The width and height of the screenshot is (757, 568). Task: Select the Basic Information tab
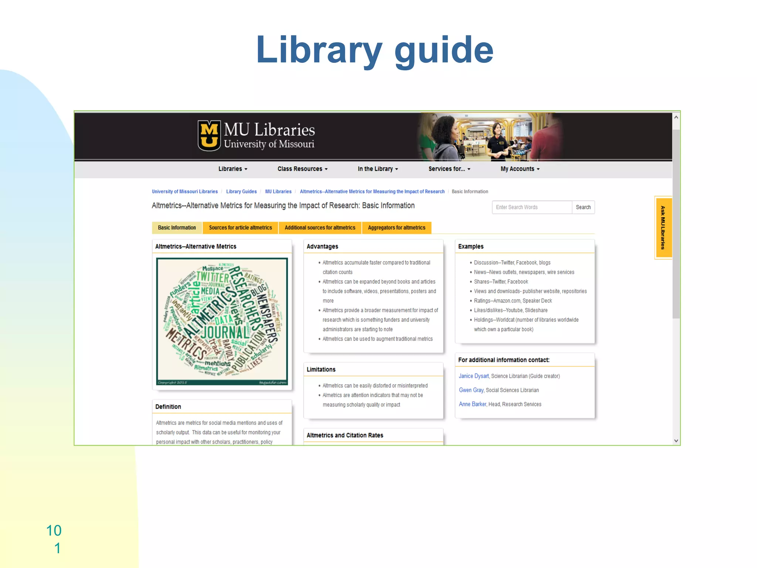click(177, 228)
